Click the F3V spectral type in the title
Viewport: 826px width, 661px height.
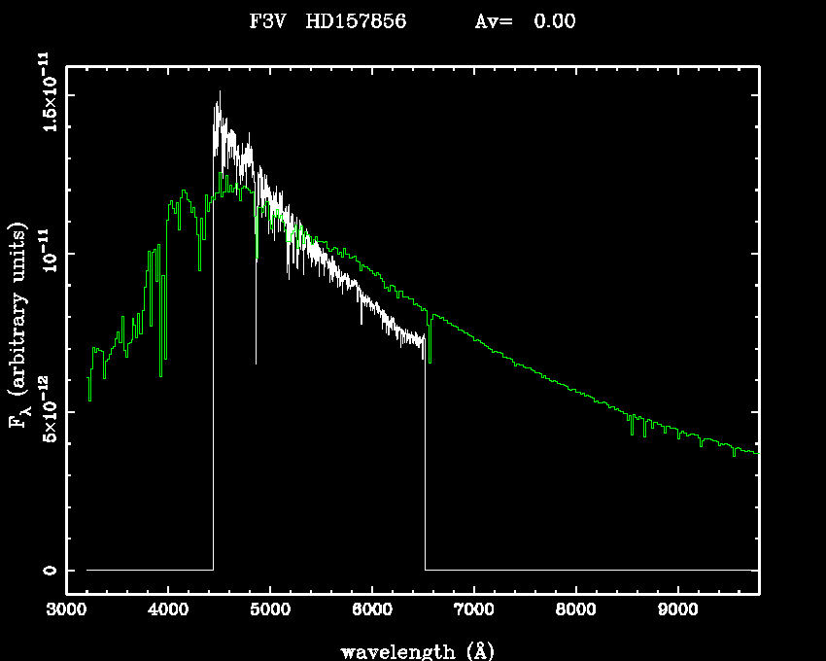(x=269, y=21)
